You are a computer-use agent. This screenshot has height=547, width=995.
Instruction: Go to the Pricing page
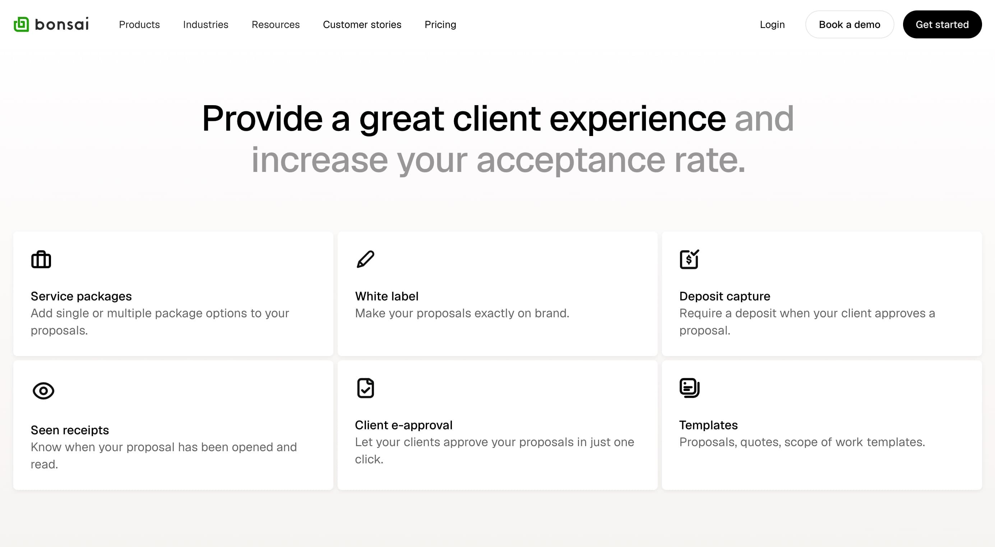(x=440, y=24)
